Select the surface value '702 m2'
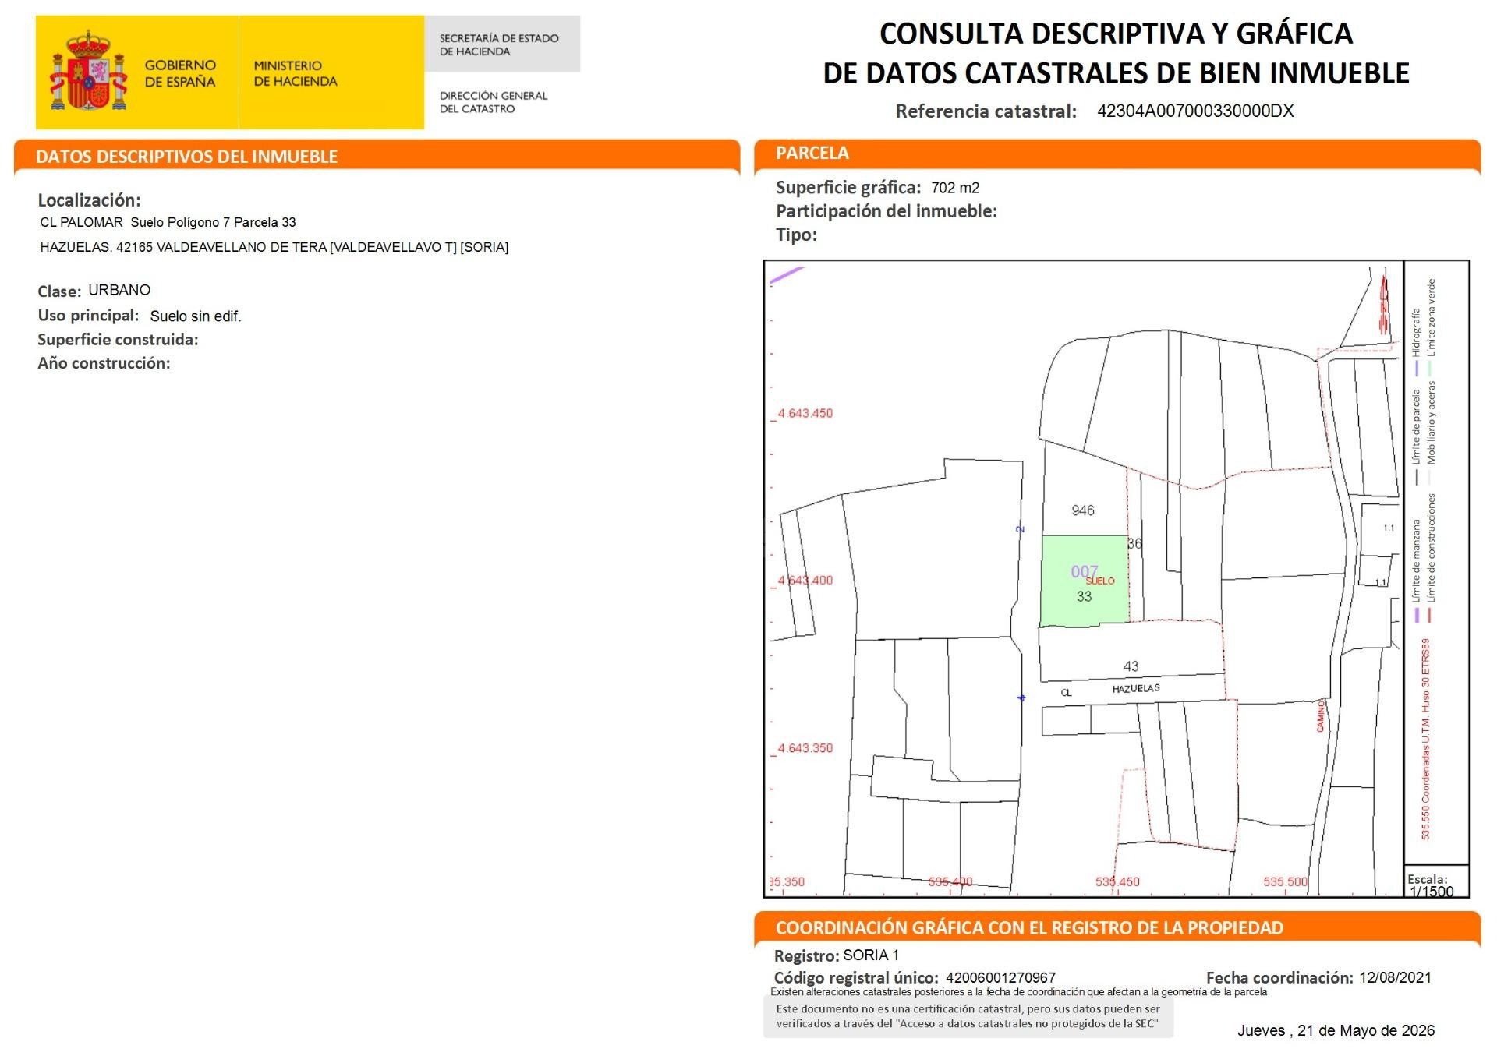The image size is (1497, 1056). click(955, 188)
